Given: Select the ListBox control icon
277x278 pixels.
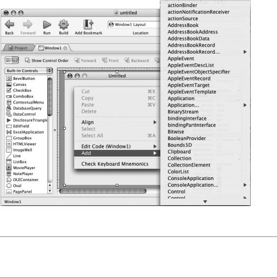Looking at the screenshot, I should 9,162.
